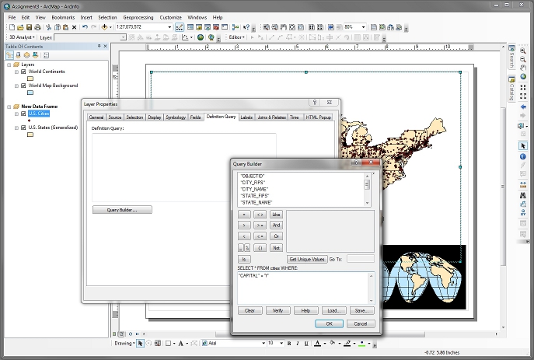This screenshot has height=360, width=534.
Task: Collapse the U.S. States (Generalized) legend
Action: (x=16, y=128)
